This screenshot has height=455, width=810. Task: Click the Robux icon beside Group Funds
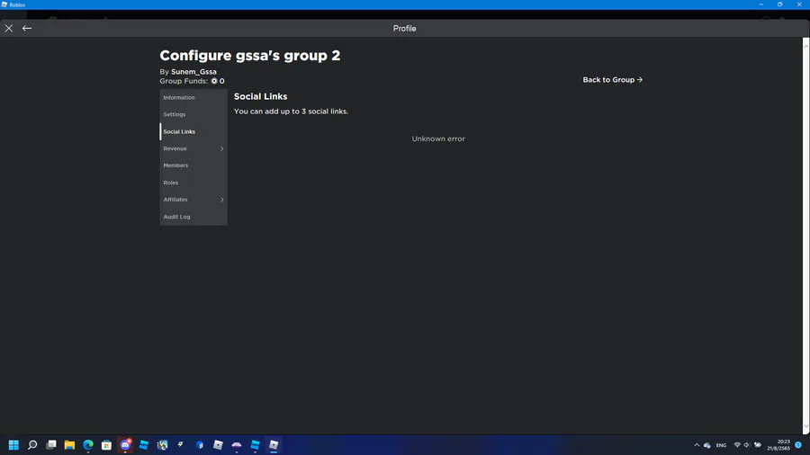point(214,81)
